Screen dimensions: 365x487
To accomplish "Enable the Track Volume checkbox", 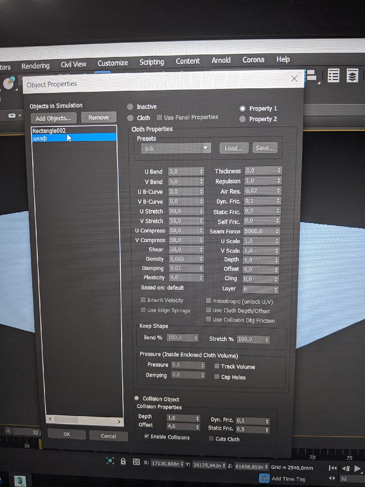I will click(217, 366).
